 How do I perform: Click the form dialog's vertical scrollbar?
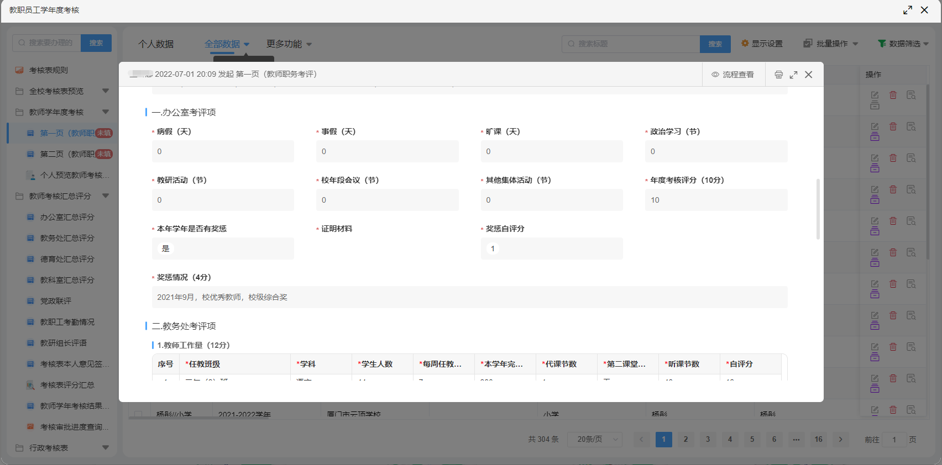pyautogui.click(x=818, y=209)
